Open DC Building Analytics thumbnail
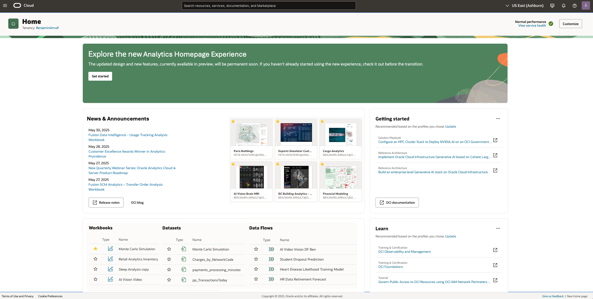This screenshot has height=299, width=593. pyautogui.click(x=296, y=182)
